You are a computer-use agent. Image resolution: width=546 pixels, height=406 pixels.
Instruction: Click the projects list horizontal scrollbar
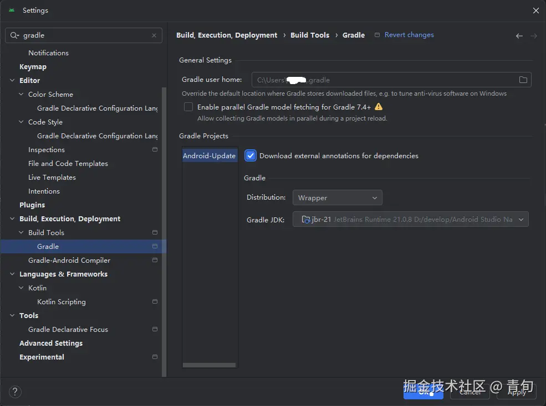coord(209,365)
